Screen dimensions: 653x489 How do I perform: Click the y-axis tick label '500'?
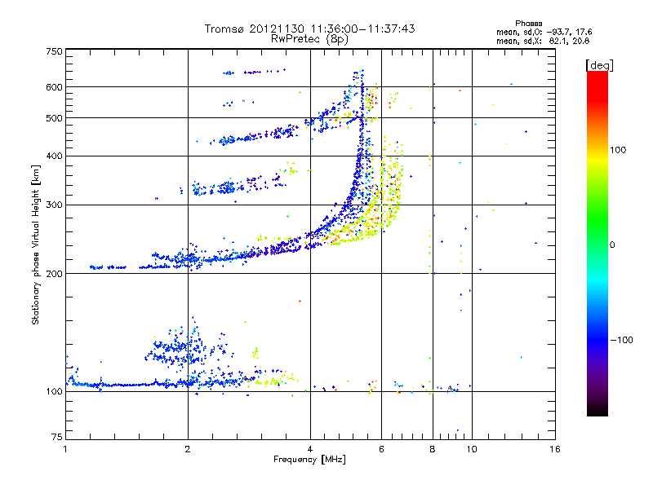[x=54, y=118]
